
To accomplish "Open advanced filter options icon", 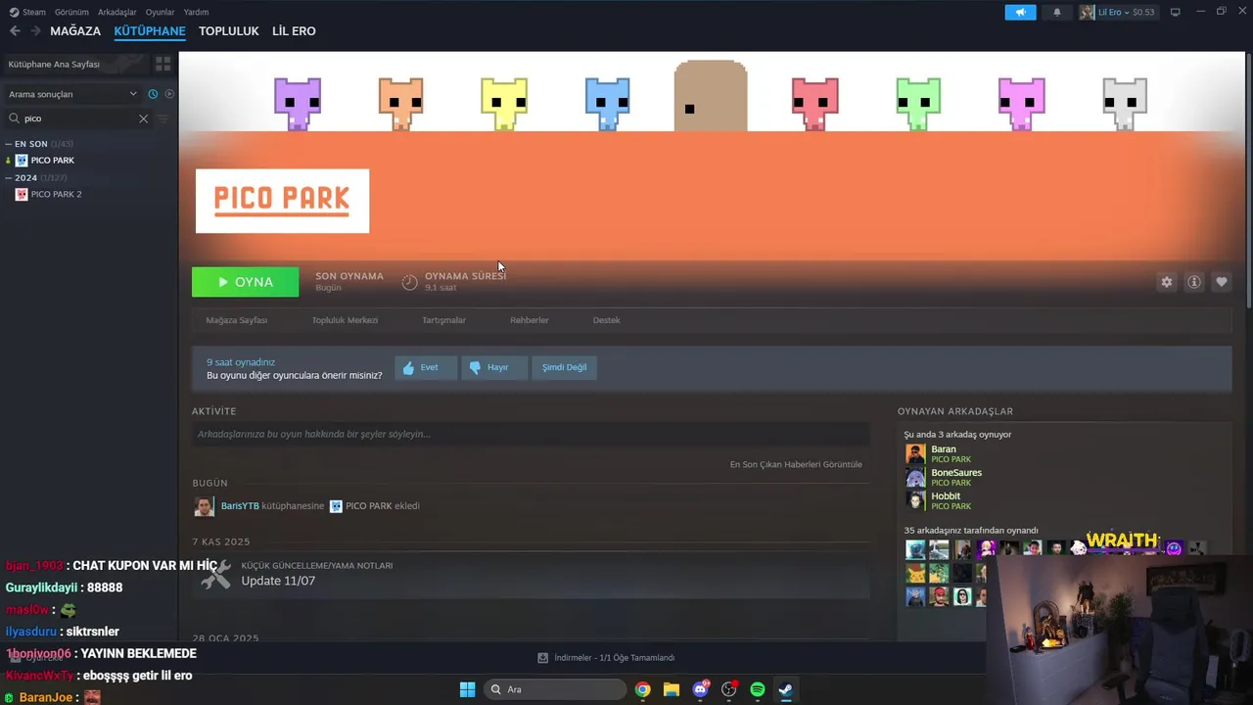I will [x=163, y=118].
